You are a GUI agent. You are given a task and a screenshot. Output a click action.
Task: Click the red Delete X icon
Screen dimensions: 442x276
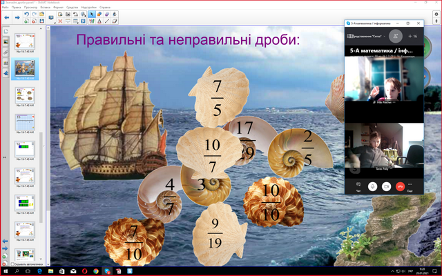pos(59,20)
